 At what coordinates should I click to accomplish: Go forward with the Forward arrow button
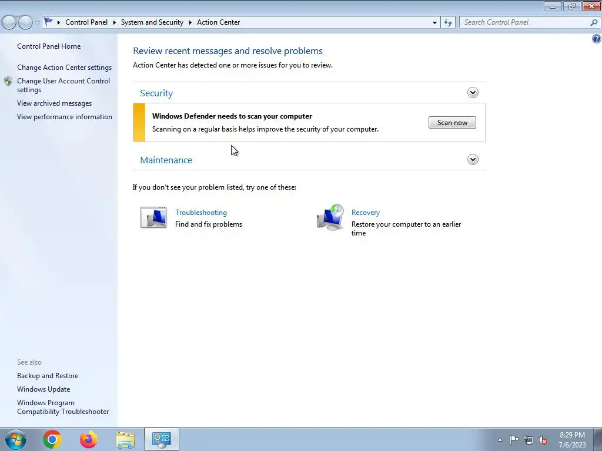(x=25, y=23)
